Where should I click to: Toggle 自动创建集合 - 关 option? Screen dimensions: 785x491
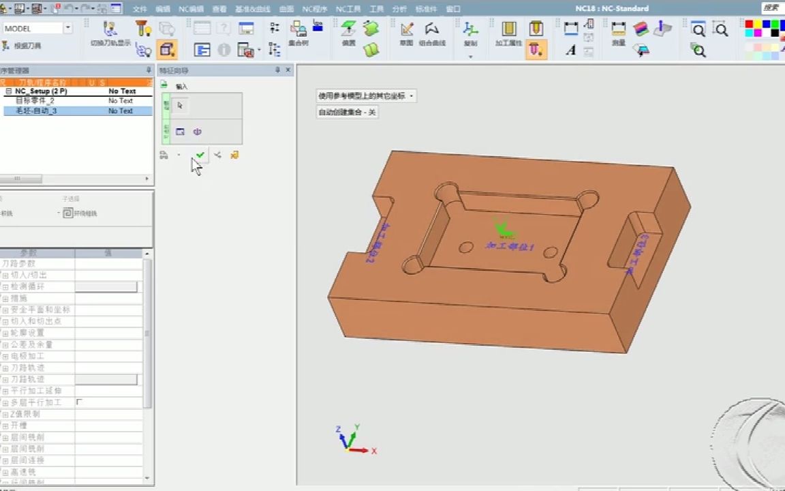pyautogui.click(x=348, y=113)
